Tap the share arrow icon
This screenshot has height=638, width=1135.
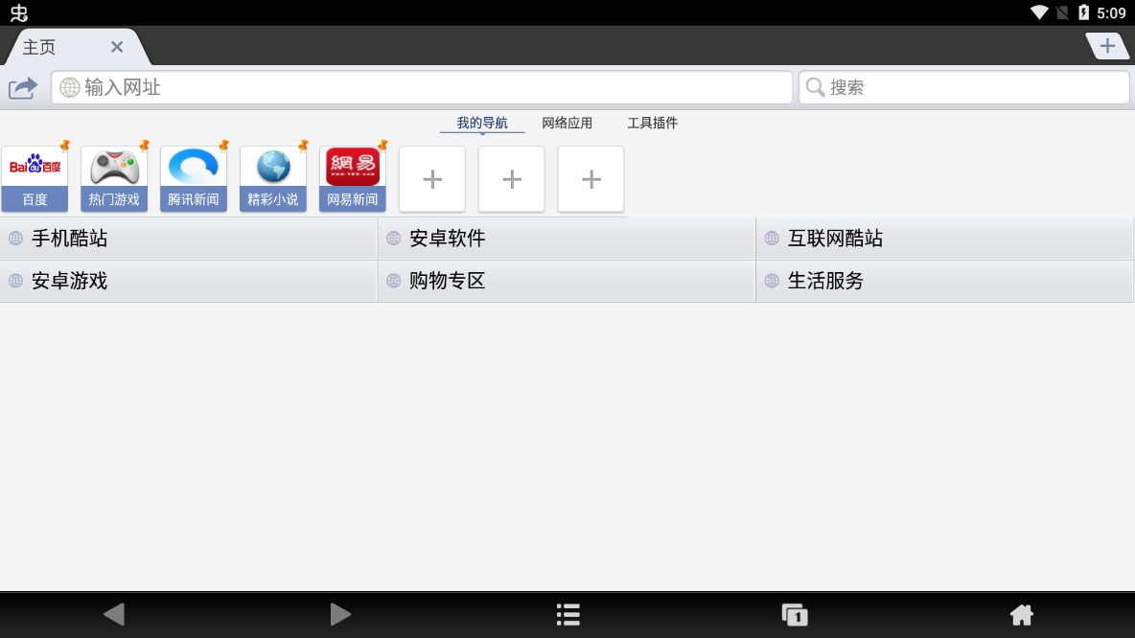(x=23, y=87)
